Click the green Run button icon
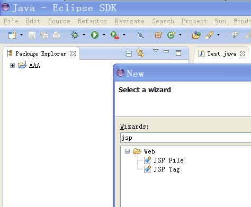The height and width of the screenshot is (207, 251). click(95, 35)
